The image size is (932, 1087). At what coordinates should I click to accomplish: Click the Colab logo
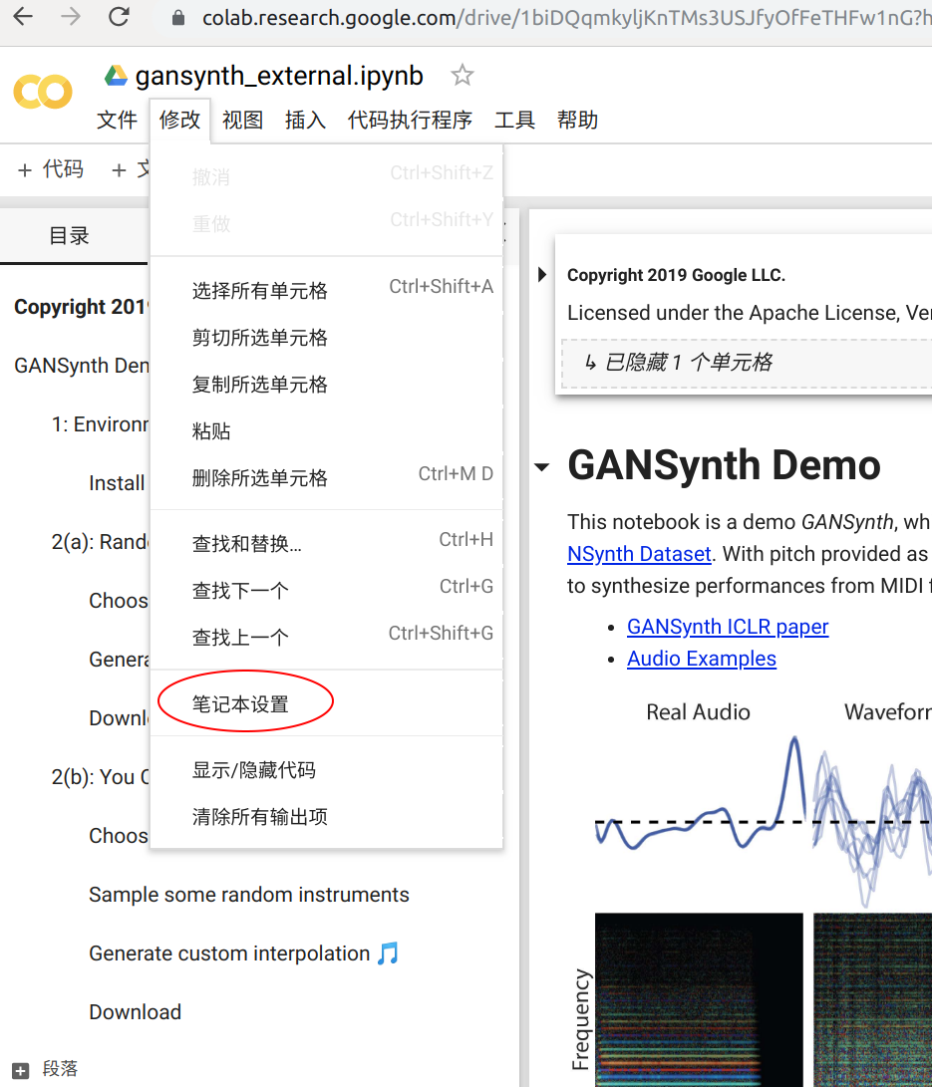pos(43,94)
